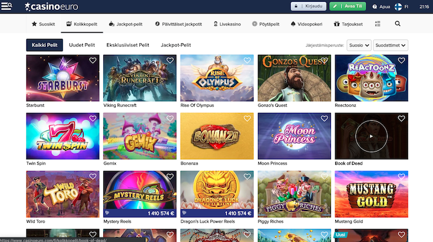The height and width of the screenshot is (242, 433).
Task: Open the Mystery Reels game thumbnail
Action: [x=140, y=194]
